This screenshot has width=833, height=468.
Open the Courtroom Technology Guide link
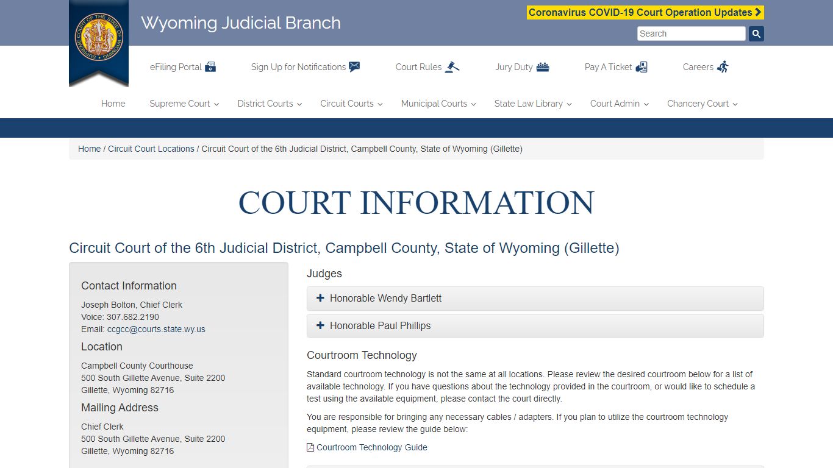(x=372, y=447)
